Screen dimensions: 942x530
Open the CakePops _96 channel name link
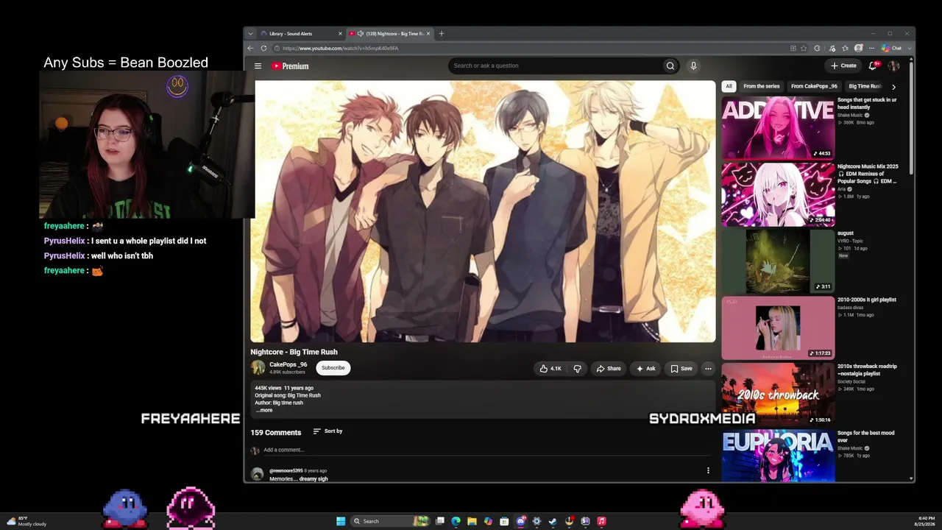pyautogui.click(x=288, y=364)
